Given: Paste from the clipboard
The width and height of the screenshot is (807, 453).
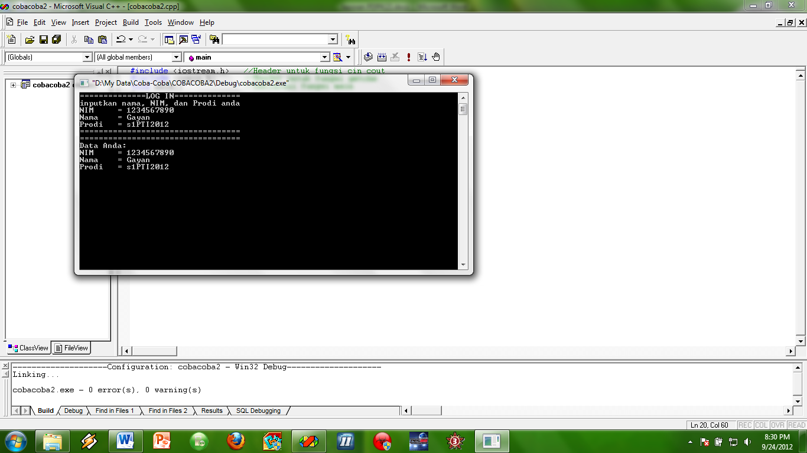Looking at the screenshot, I should (x=102, y=39).
